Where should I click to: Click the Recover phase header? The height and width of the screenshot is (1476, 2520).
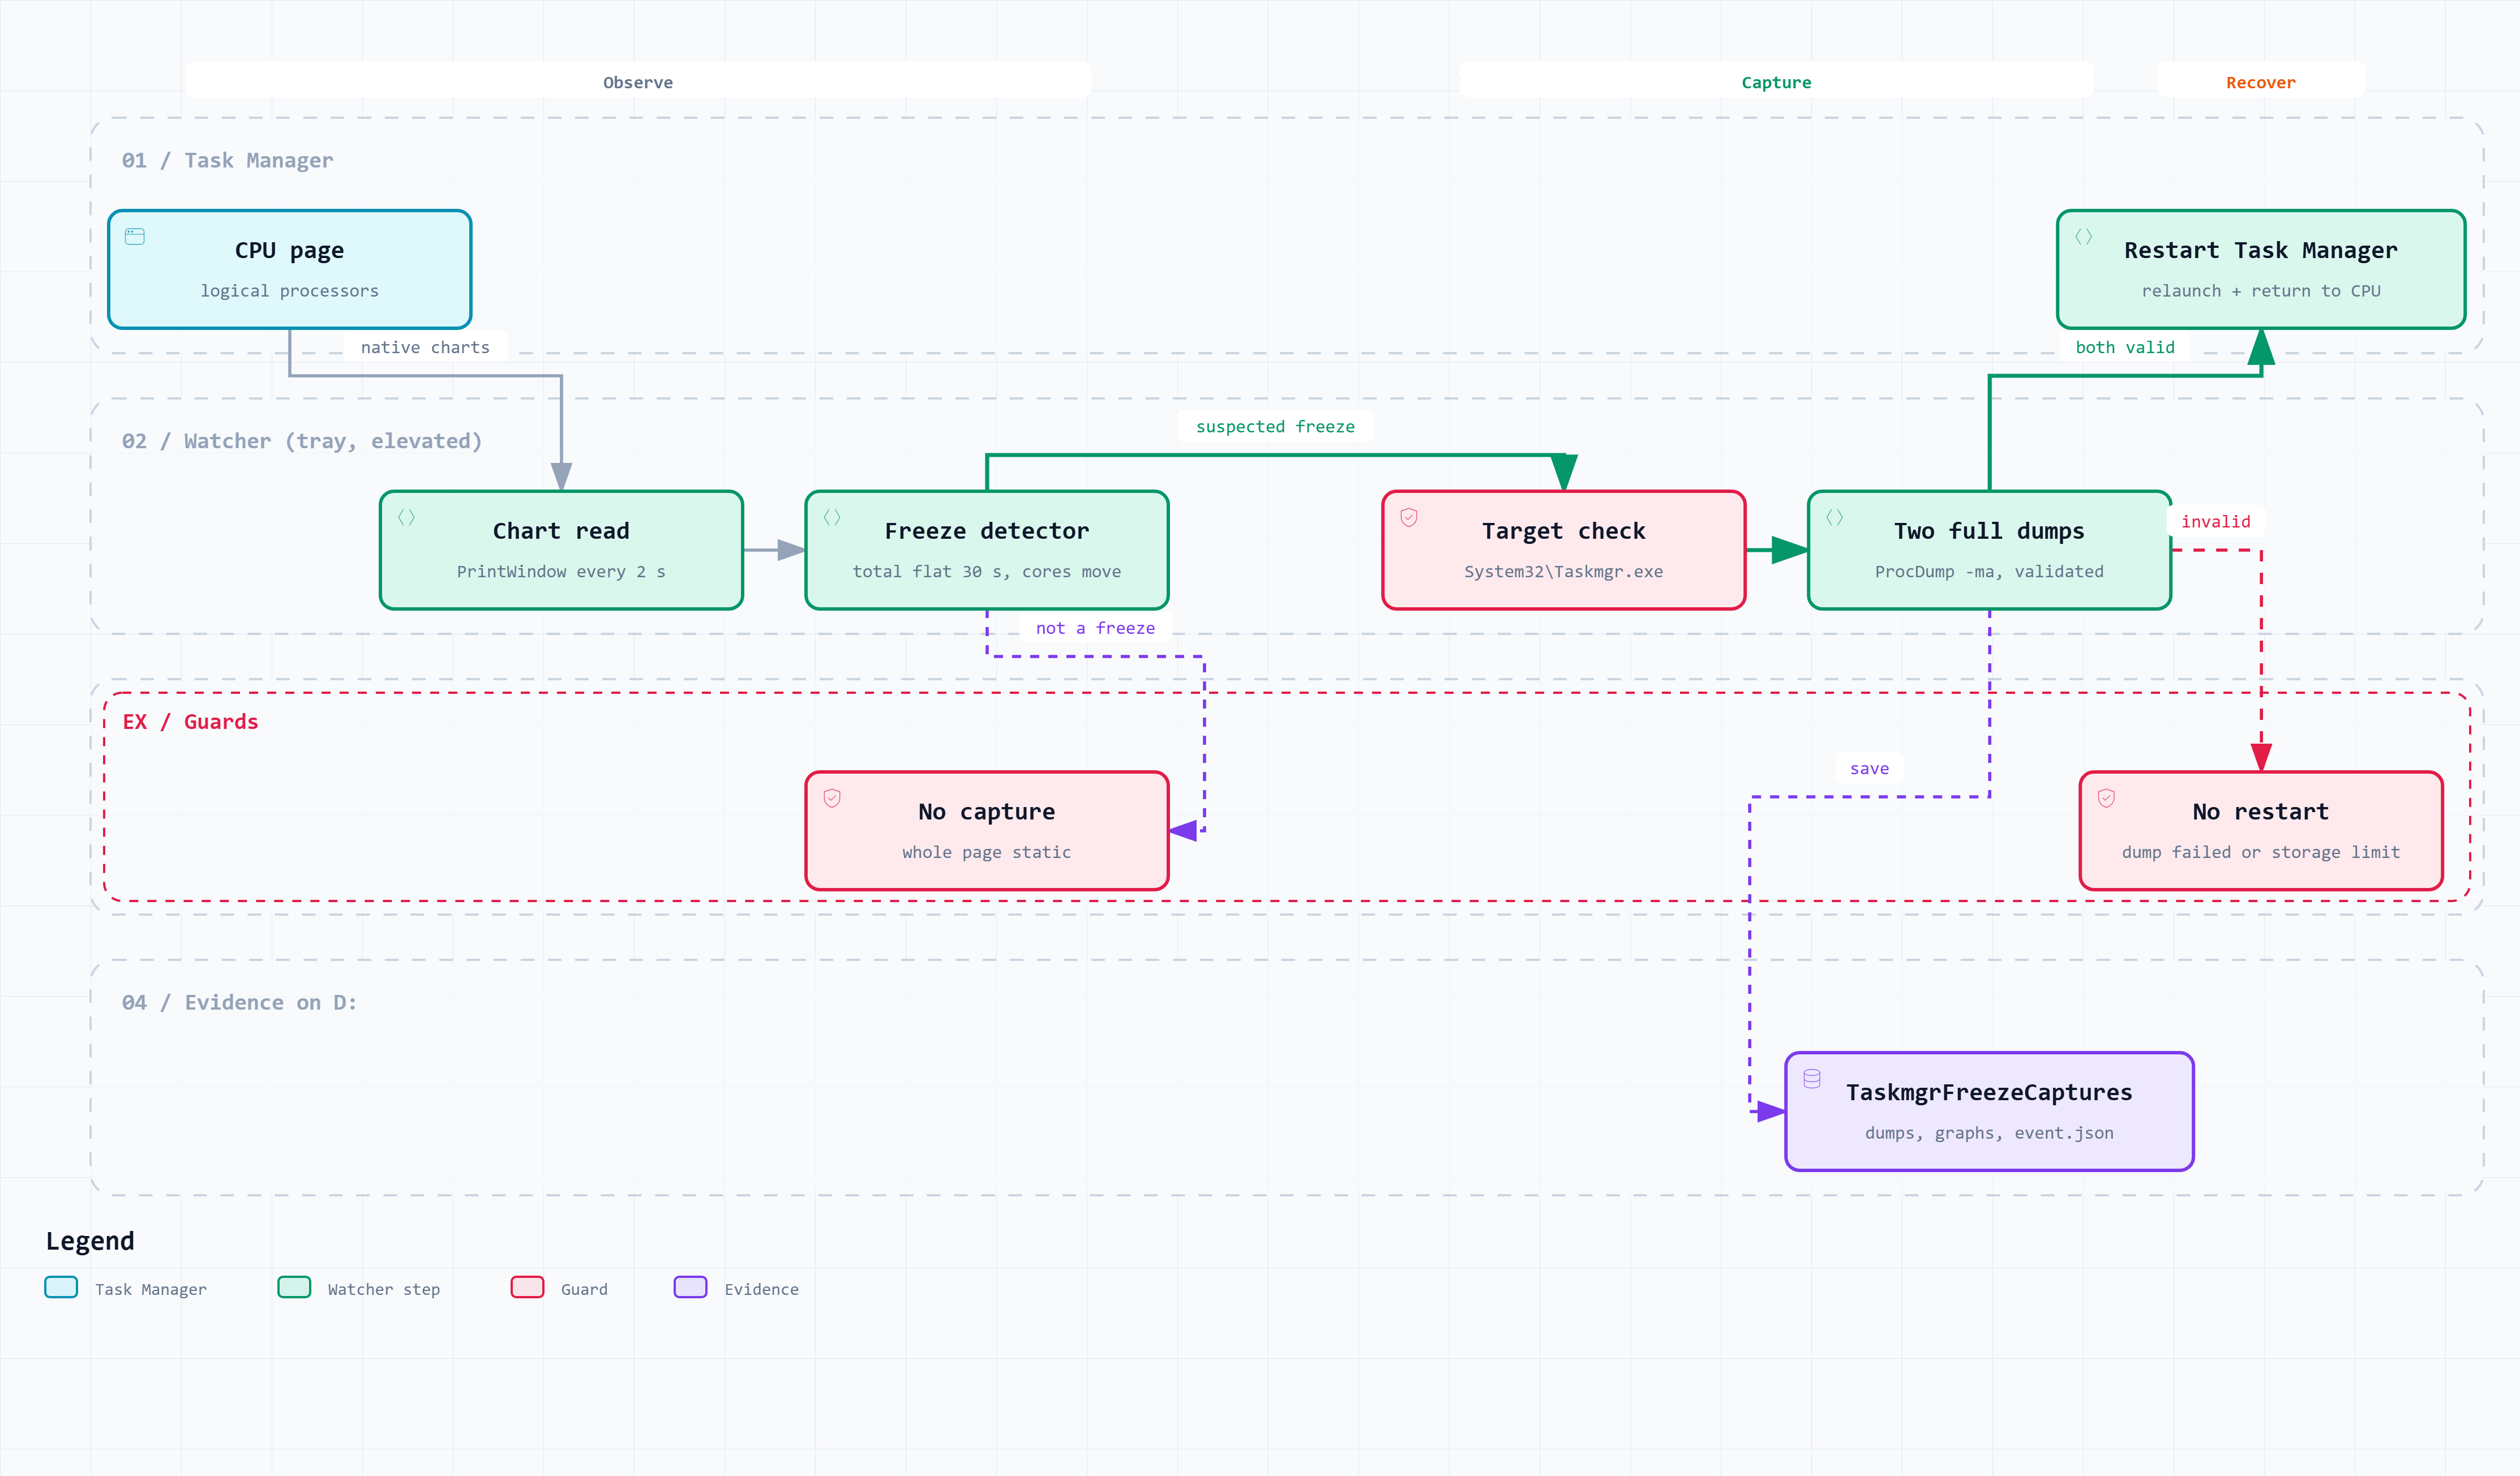click(x=2261, y=82)
